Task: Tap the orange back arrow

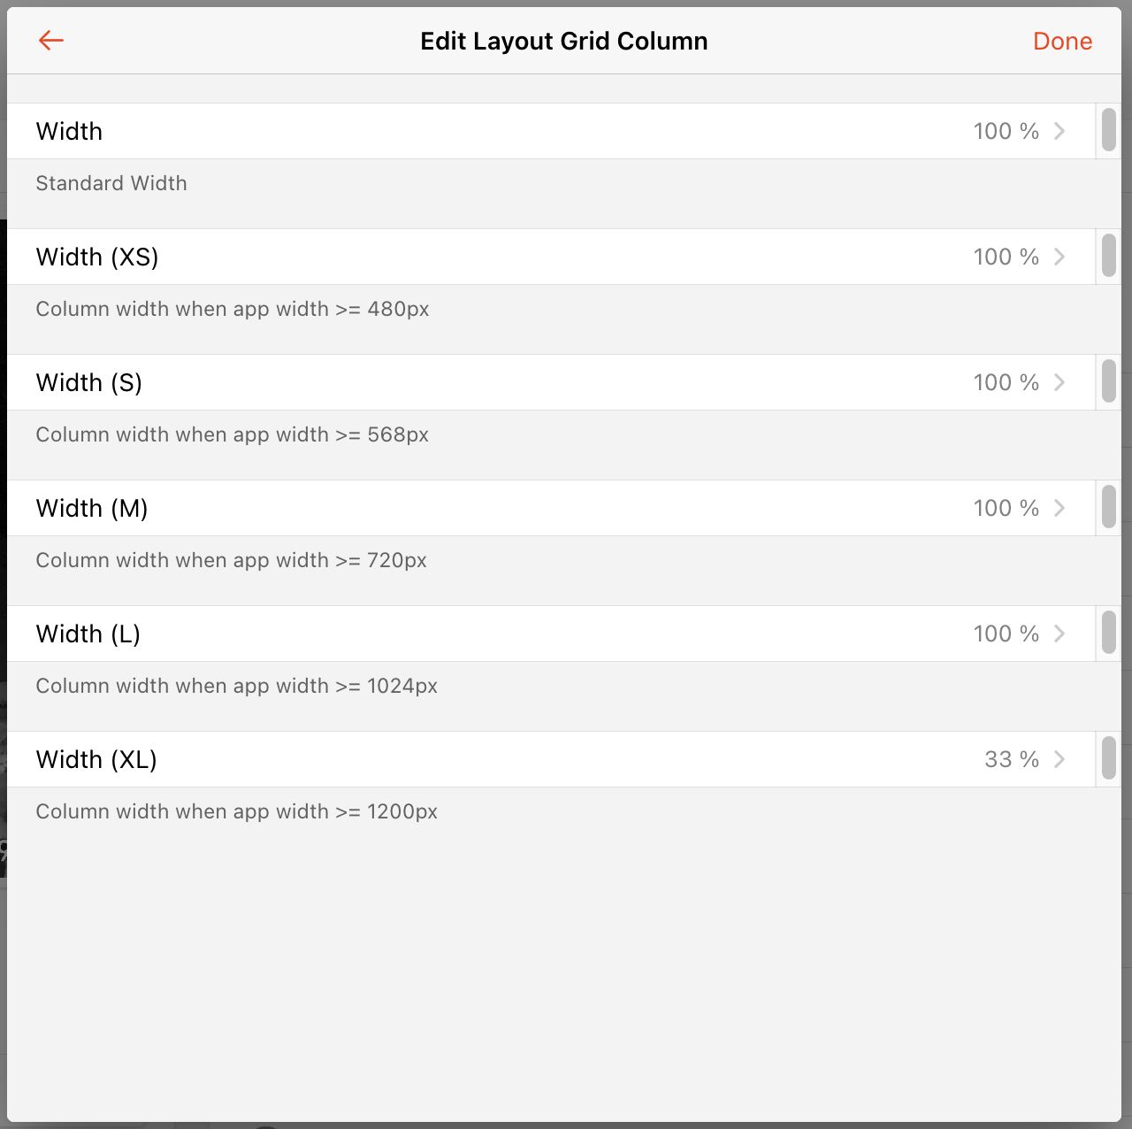Action: (x=50, y=41)
